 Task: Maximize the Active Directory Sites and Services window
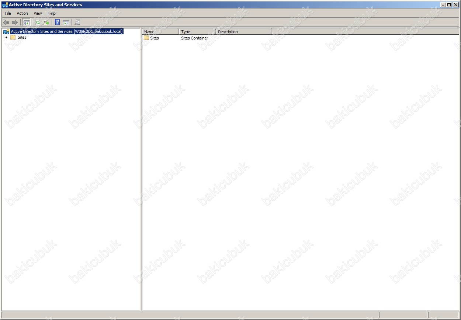click(449, 5)
